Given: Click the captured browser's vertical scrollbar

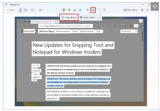Looking at the screenshot, I should click(x=142, y=36).
